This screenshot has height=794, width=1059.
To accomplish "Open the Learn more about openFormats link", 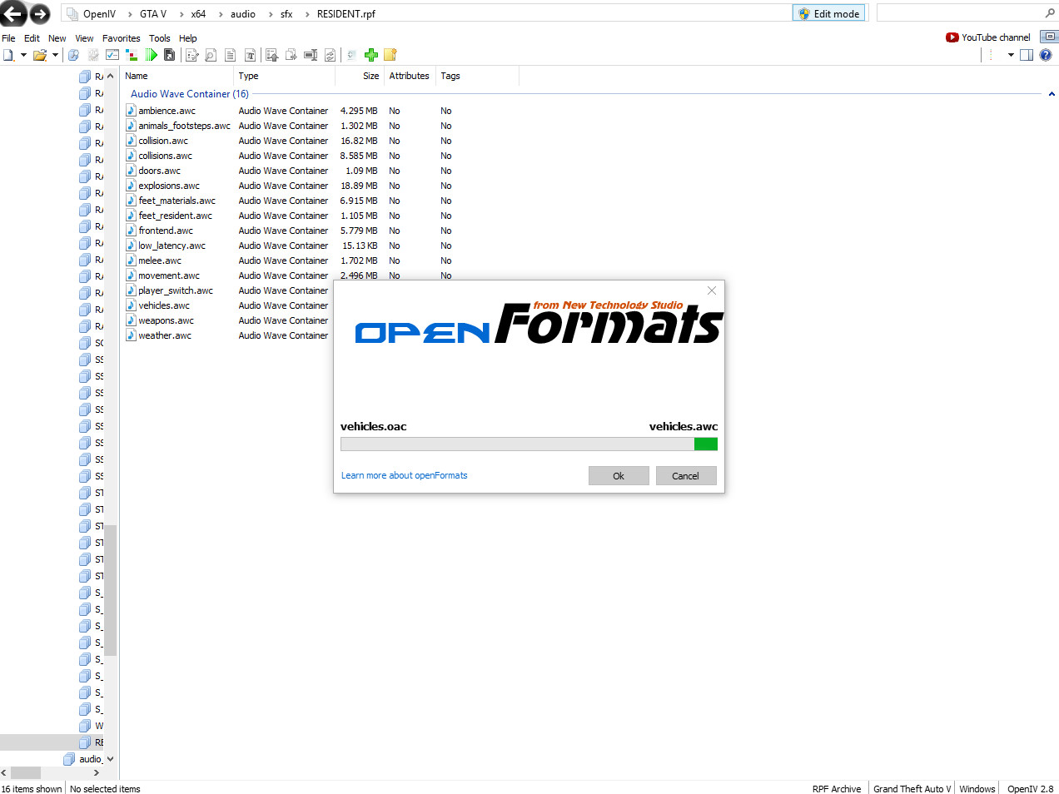I will pos(404,475).
